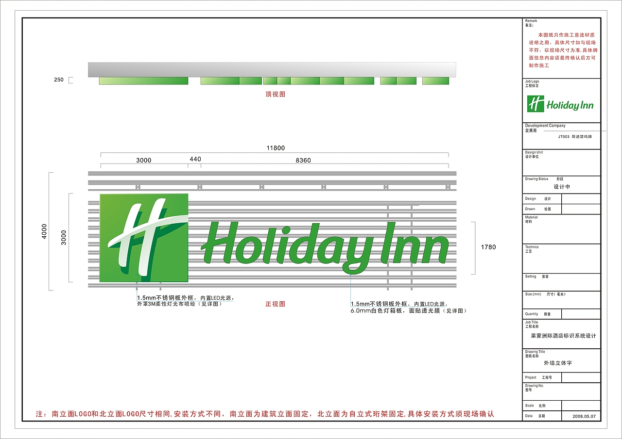The height and width of the screenshot is (439, 622).
Task: Click the Design 设计 field label
Action: [538, 198]
